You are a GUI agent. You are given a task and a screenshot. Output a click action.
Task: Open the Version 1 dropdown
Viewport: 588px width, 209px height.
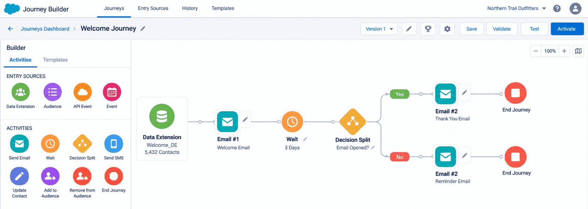(x=379, y=29)
